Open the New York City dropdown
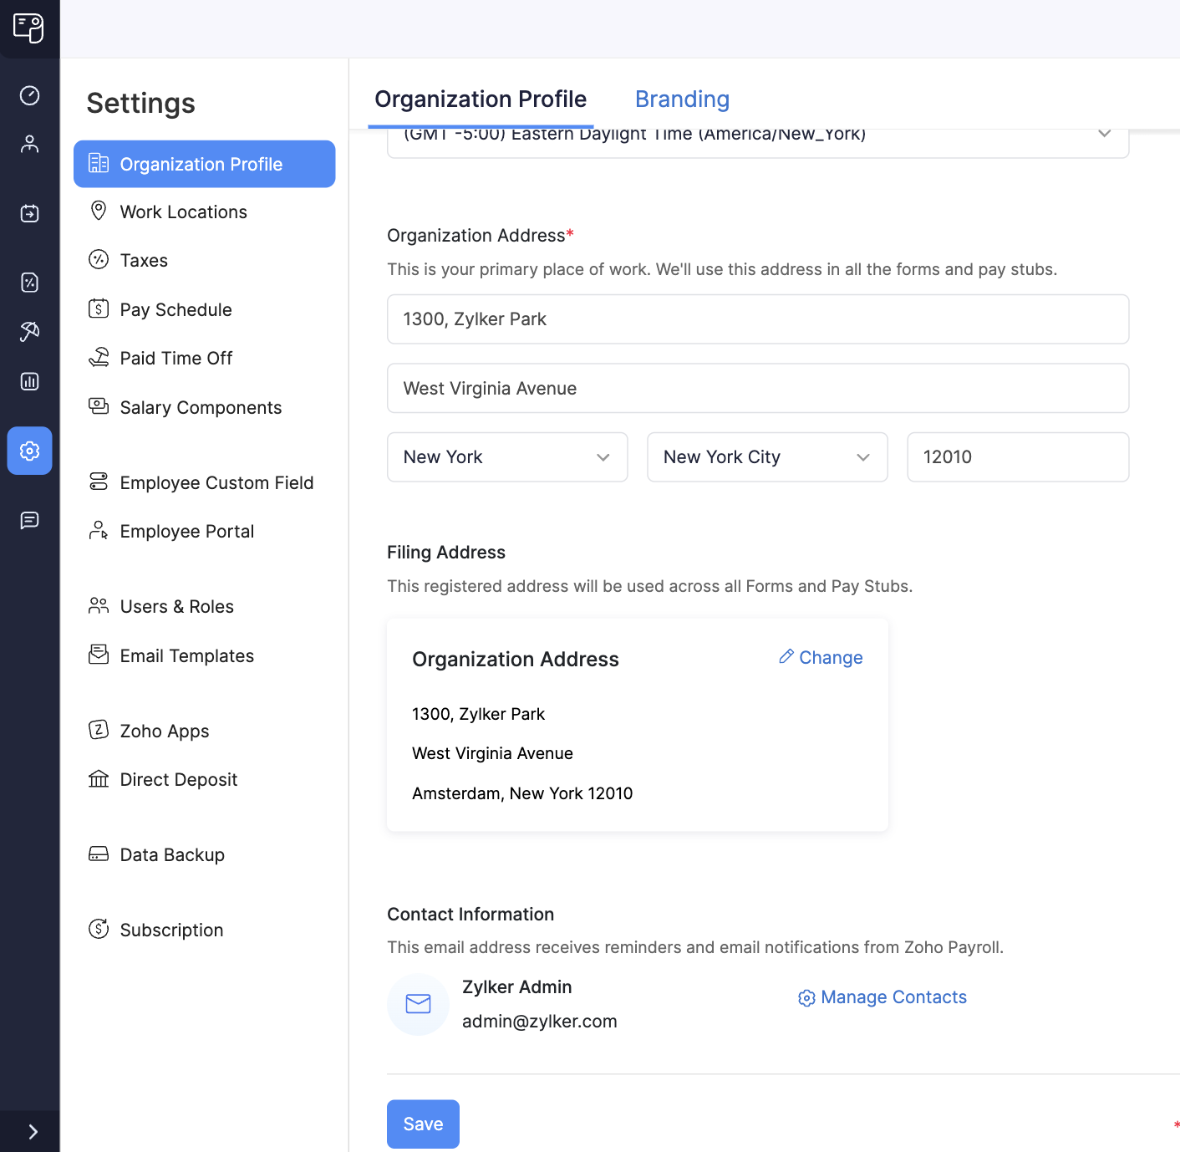The height and width of the screenshot is (1152, 1180). pos(766,457)
